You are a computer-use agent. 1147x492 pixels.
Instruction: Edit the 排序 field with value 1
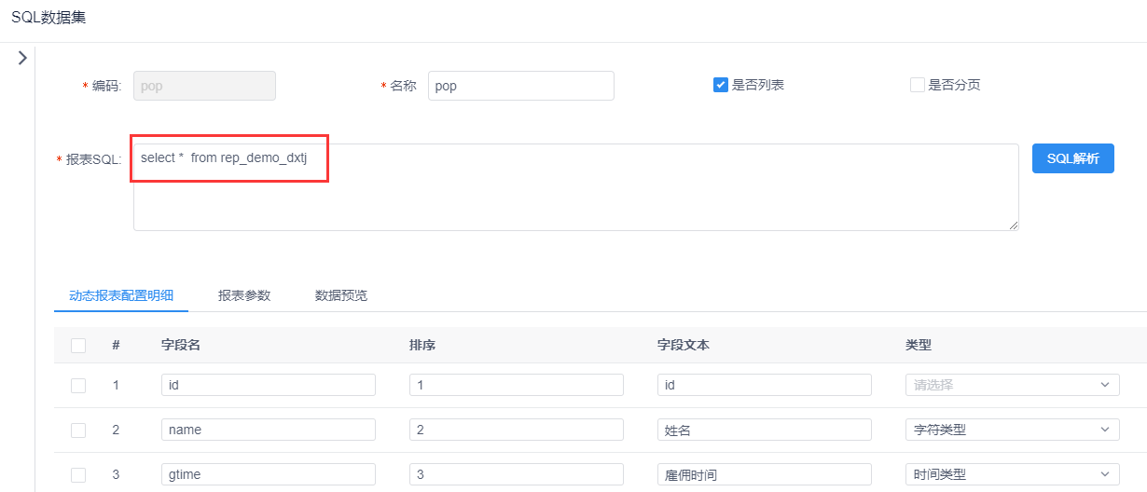[517, 385]
